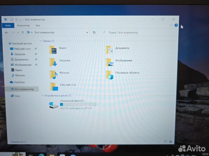This screenshot has height=156, width=209.
Task: Expand the ribbon with the chevron
Action: pos(172,25)
